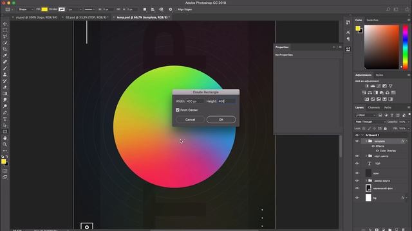Open the Fill value dropdown
Image resolution: width=412 pixels, height=231 pixels.
coord(408,128)
